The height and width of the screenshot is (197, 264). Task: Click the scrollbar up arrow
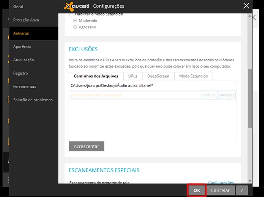pos(250,16)
